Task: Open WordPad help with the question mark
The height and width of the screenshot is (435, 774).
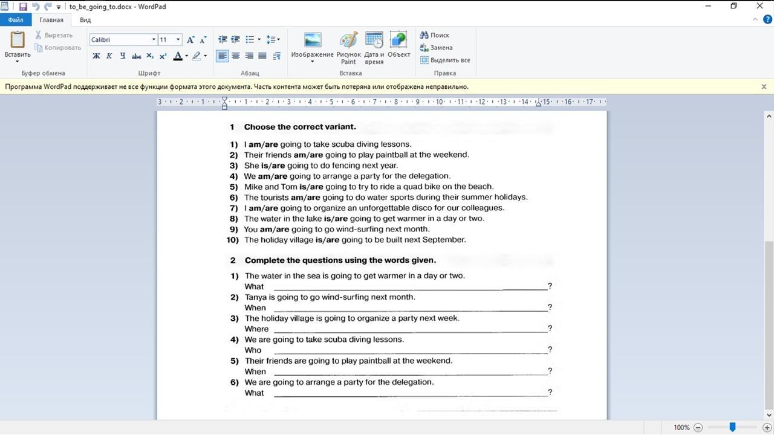Action: pyautogui.click(x=767, y=20)
